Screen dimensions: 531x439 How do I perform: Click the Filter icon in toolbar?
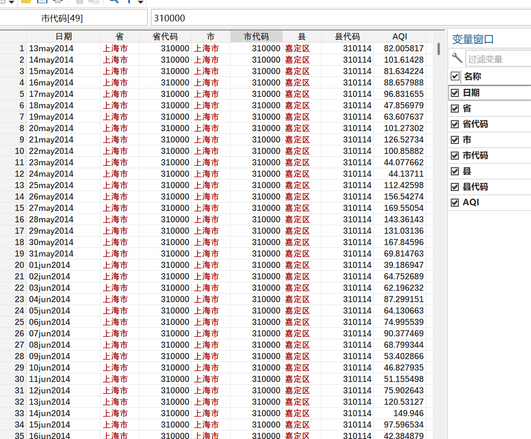click(129, 1)
